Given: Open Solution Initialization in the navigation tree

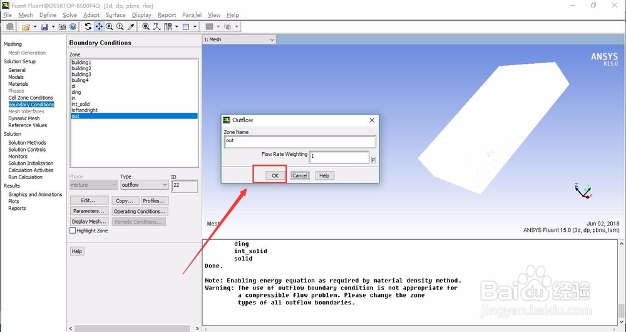Looking at the screenshot, I should point(31,163).
